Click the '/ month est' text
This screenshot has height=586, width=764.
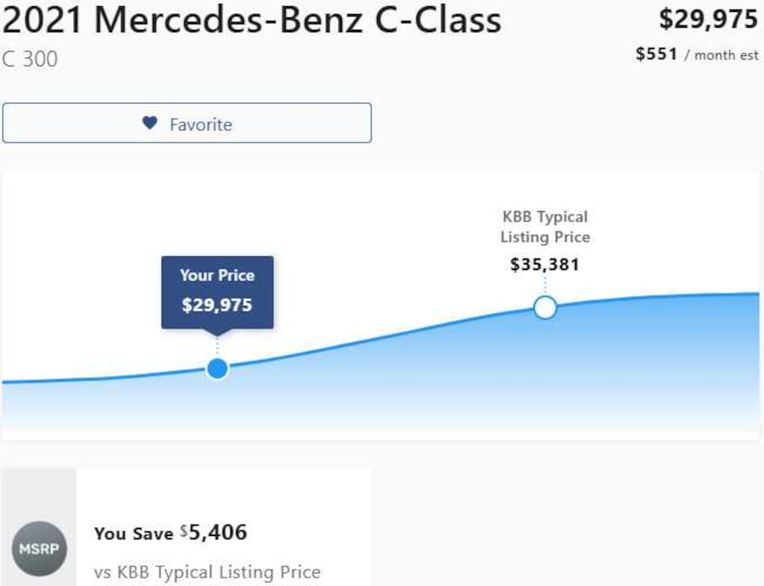click(721, 55)
